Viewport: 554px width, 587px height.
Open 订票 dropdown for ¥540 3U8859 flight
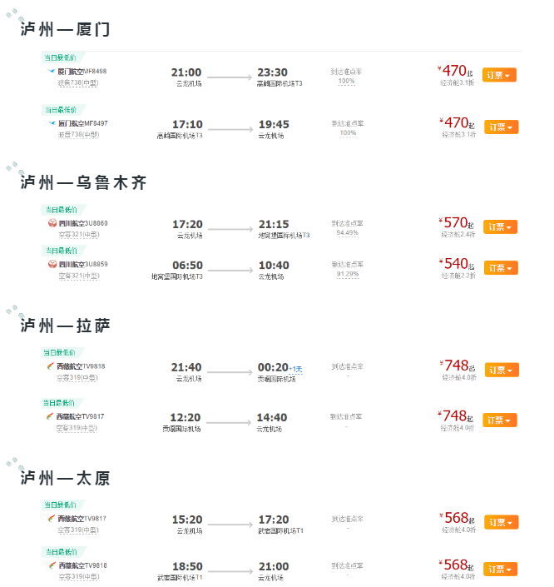[x=502, y=268]
